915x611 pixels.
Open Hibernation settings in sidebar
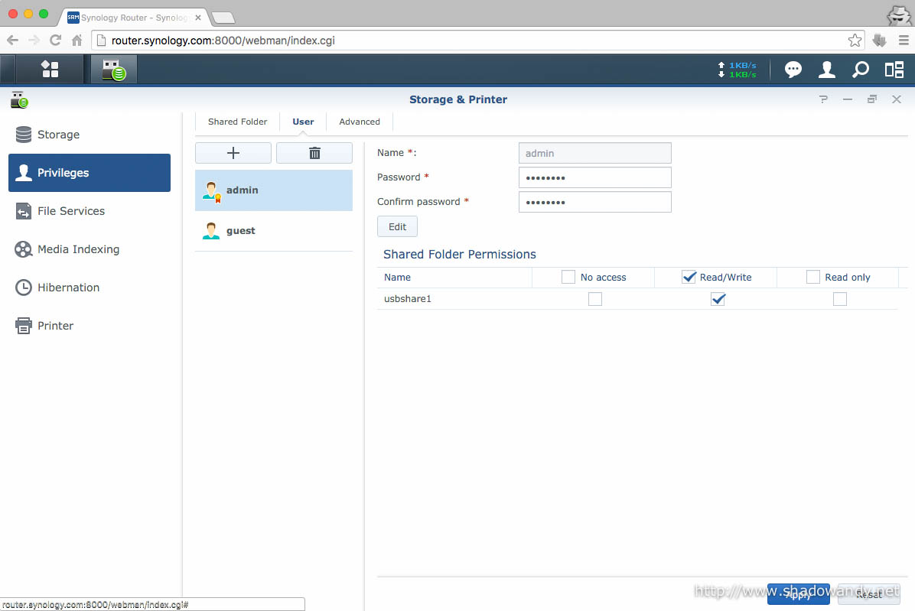point(68,288)
